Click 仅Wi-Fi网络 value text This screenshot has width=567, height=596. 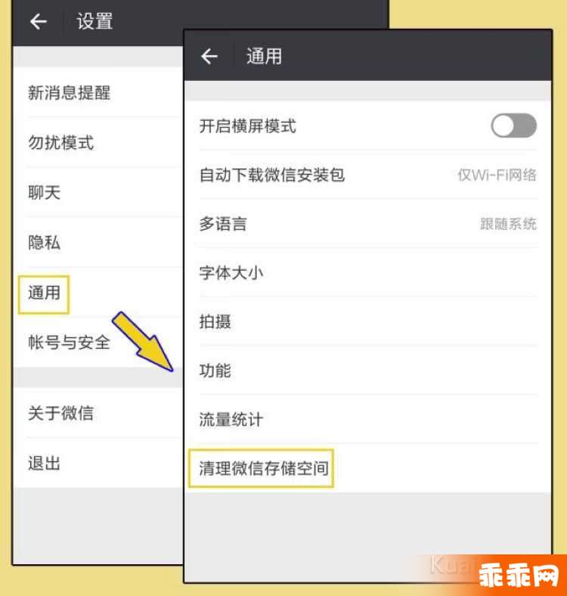[497, 175]
